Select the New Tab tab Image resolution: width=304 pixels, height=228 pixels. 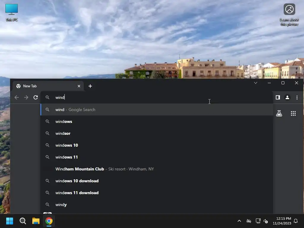[x=48, y=86]
